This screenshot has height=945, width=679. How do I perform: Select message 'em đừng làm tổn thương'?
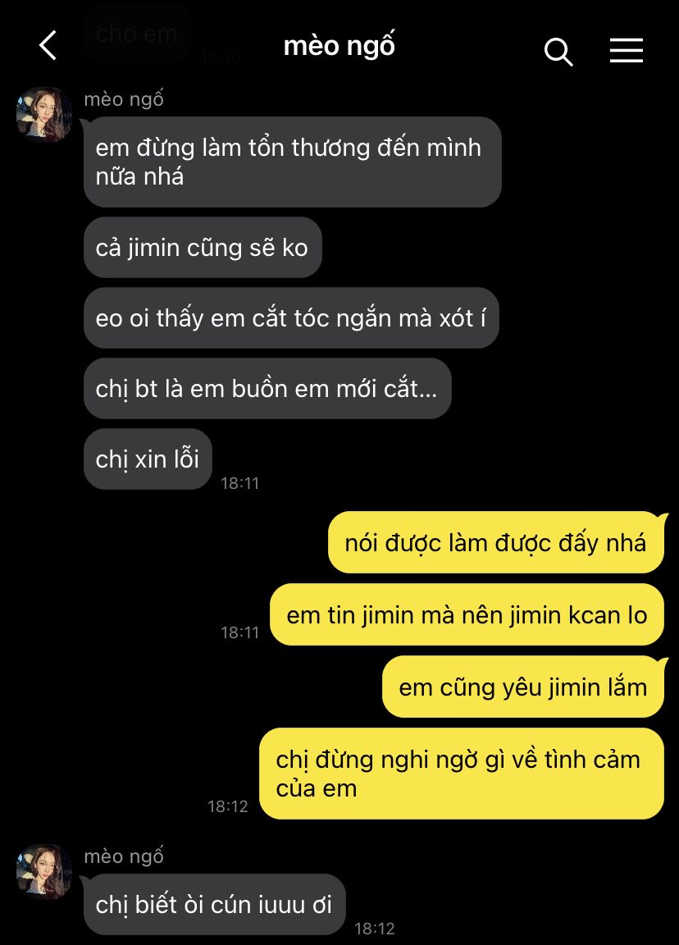click(292, 162)
